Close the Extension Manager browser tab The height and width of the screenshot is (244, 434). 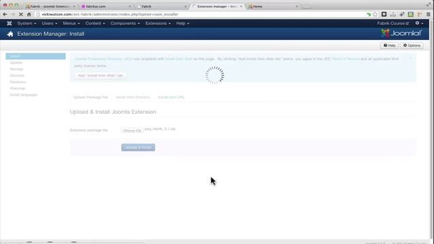pos(241,6)
